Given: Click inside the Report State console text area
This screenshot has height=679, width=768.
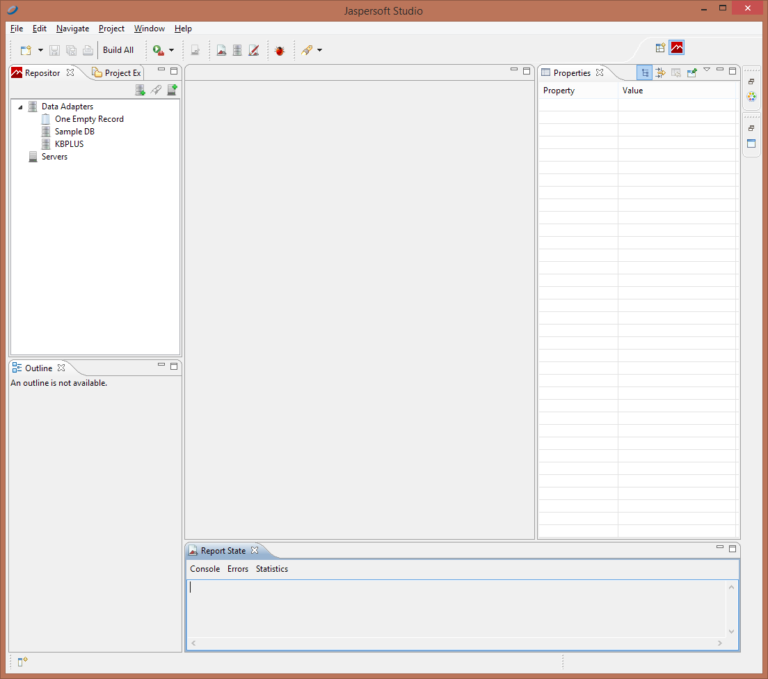Looking at the screenshot, I should (456, 609).
